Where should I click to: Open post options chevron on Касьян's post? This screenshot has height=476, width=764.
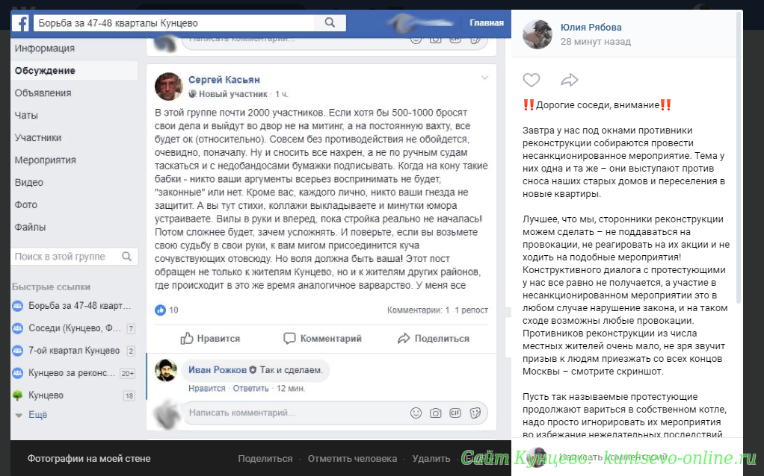(484, 78)
